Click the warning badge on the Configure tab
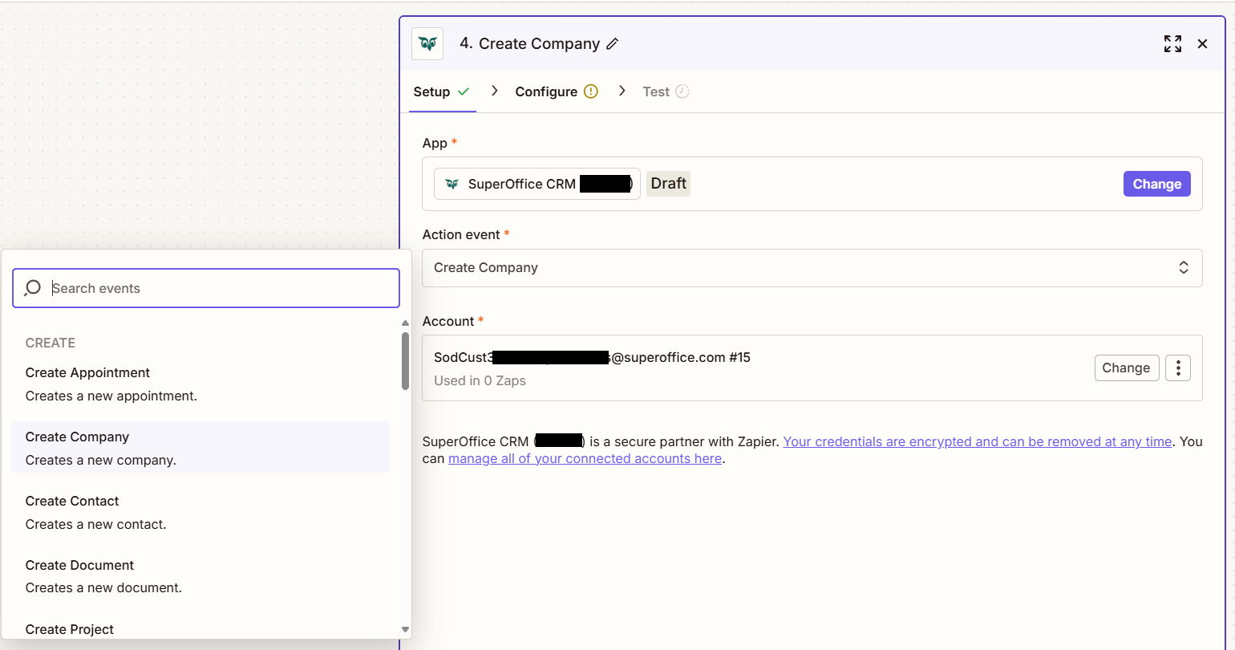Viewport: 1235px width, 650px height. coord(591,91)
